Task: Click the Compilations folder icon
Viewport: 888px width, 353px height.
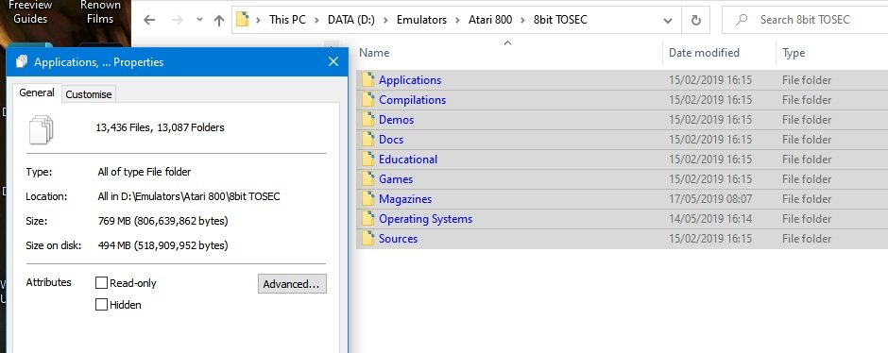Action: tap(368, 99)
